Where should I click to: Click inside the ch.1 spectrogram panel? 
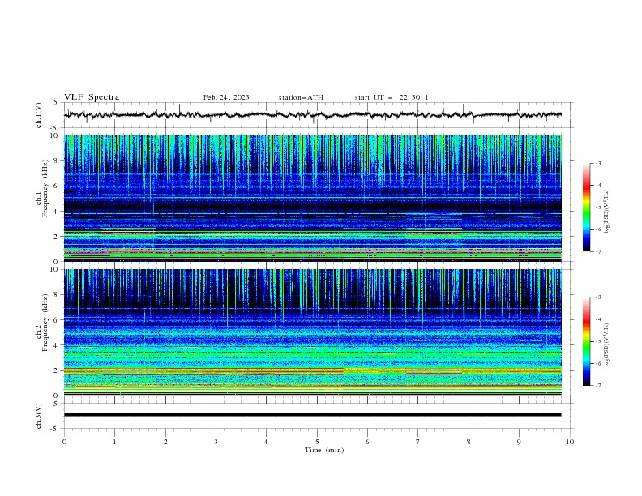pyautogui.click(x=312, y=198)
